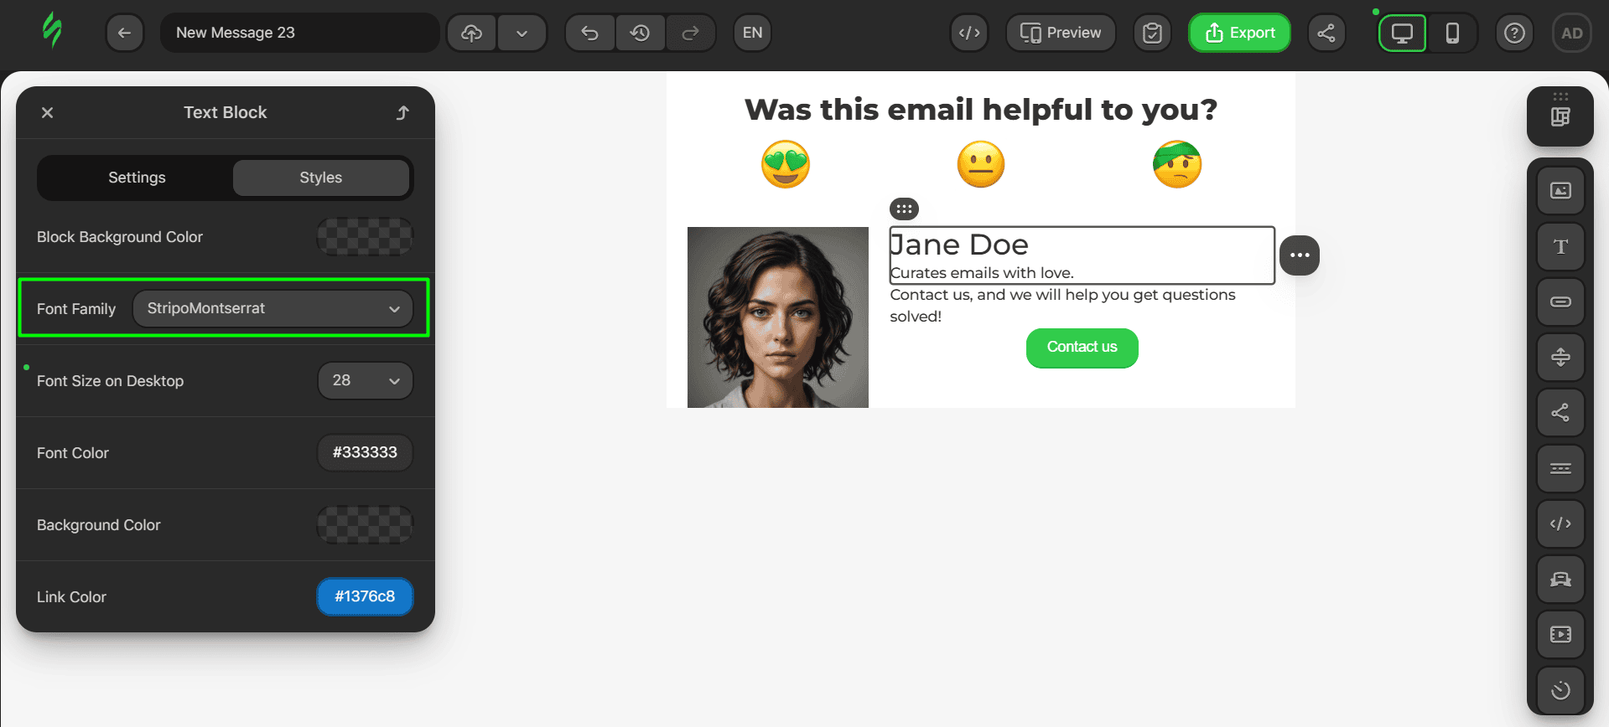The width and height of the screenshot is (1609, 727).
Task: Insert a button block from sidebar
Action: [x=1560, y=302]
